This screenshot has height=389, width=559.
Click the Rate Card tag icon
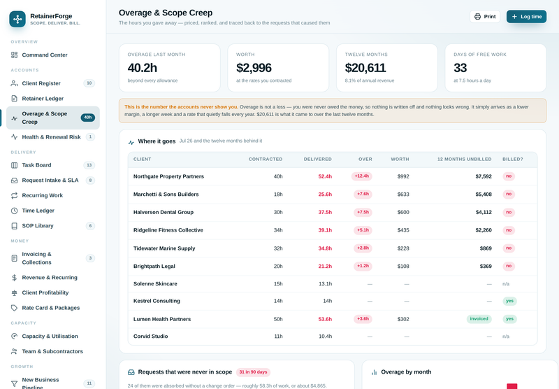(14, 308)
